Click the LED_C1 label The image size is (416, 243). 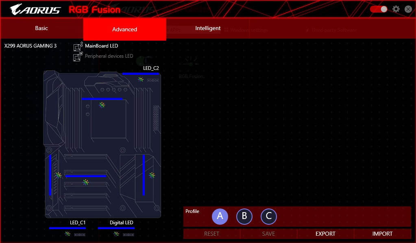pyautogui.click(x=78, y=223)
